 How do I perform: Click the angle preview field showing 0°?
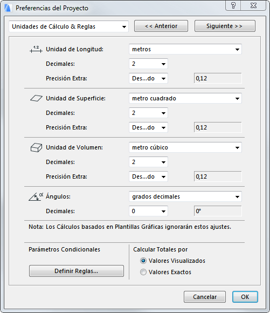click(x=218, y=211)
